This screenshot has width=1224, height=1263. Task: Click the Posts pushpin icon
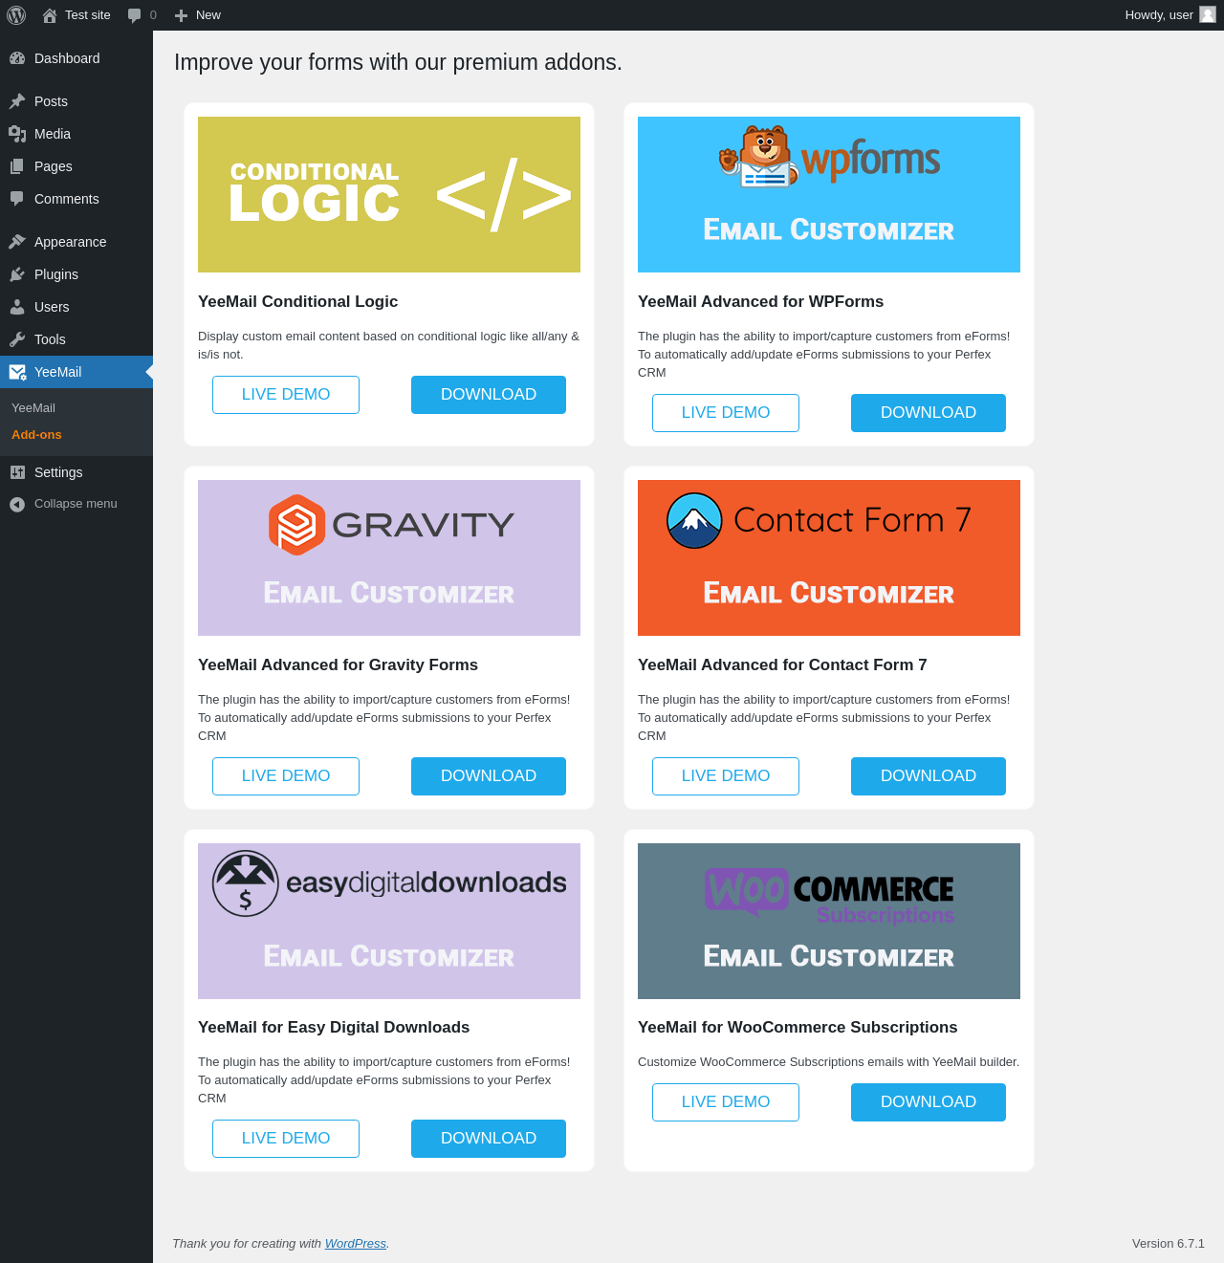click(17, 101)
